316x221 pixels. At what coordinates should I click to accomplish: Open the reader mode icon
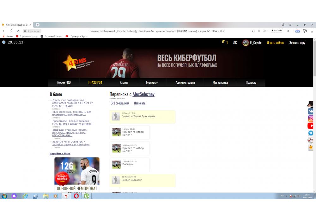point(259,31)
